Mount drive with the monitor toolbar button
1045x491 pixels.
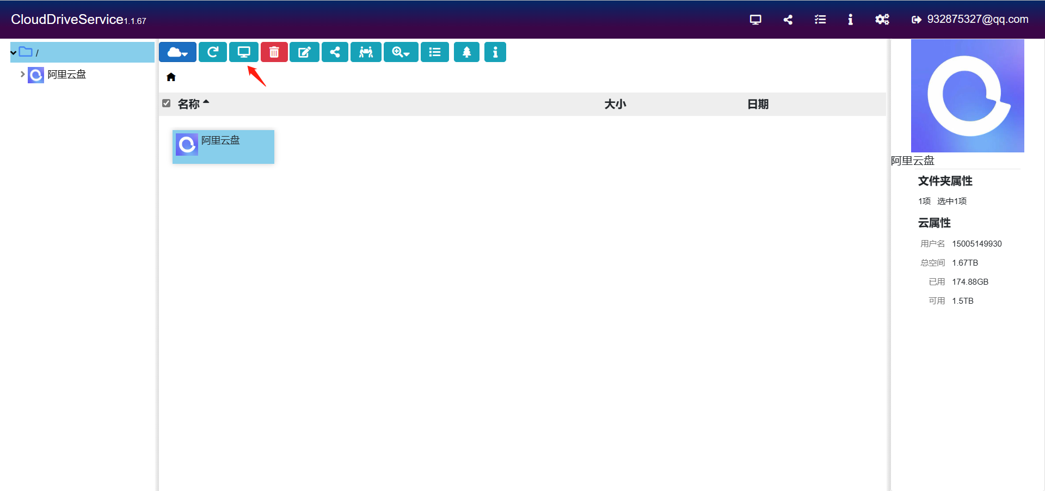(x=244, y=52)
